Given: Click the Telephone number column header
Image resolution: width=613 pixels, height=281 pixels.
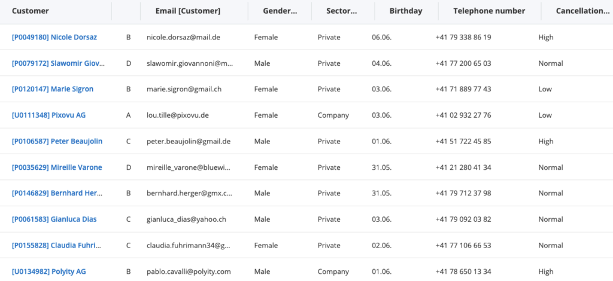Looking at the screenshot, I should point(489,11).
